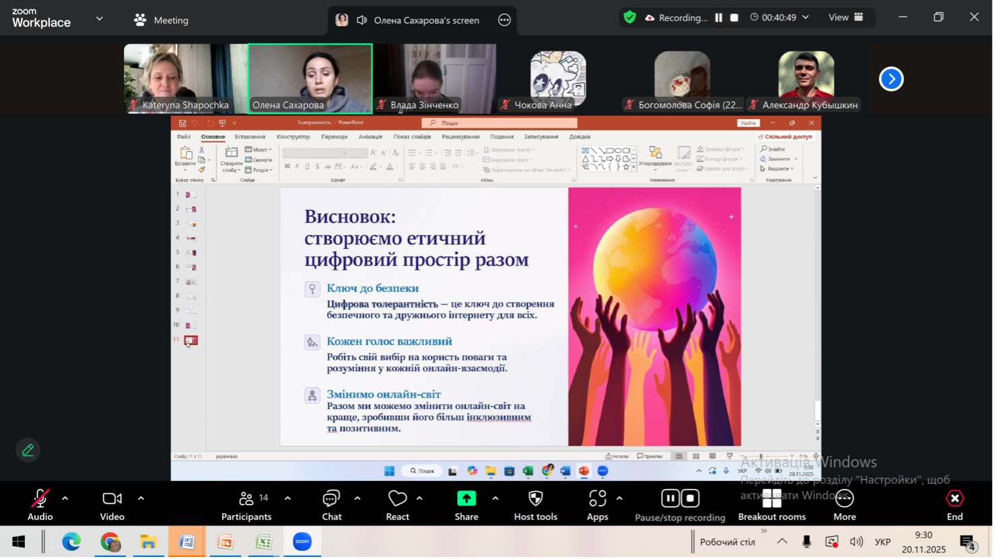Viewport: 995px width, 559px height.
Task: Open the Apps panel
Action: (597, 505)
